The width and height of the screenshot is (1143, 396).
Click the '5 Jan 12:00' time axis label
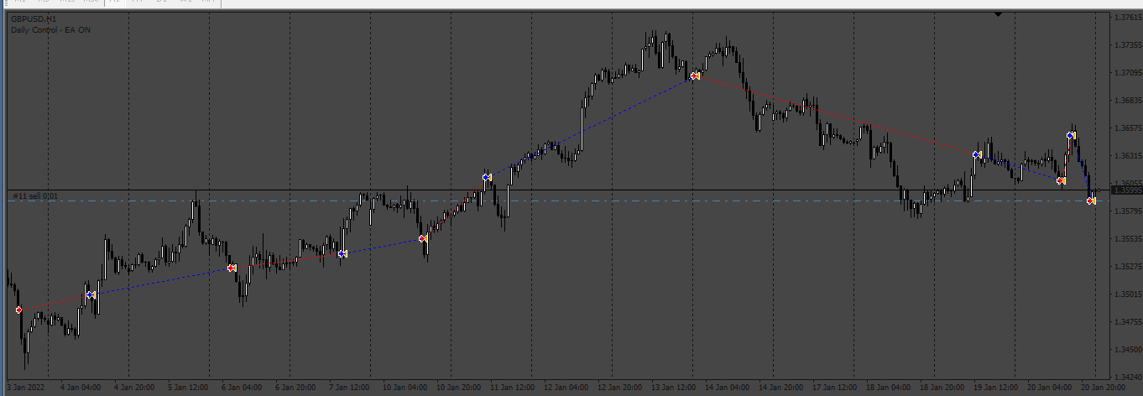[187, 388]
